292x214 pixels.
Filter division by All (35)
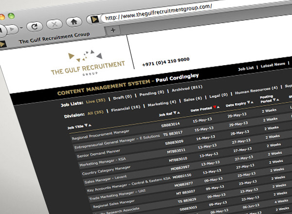[95, 112]
